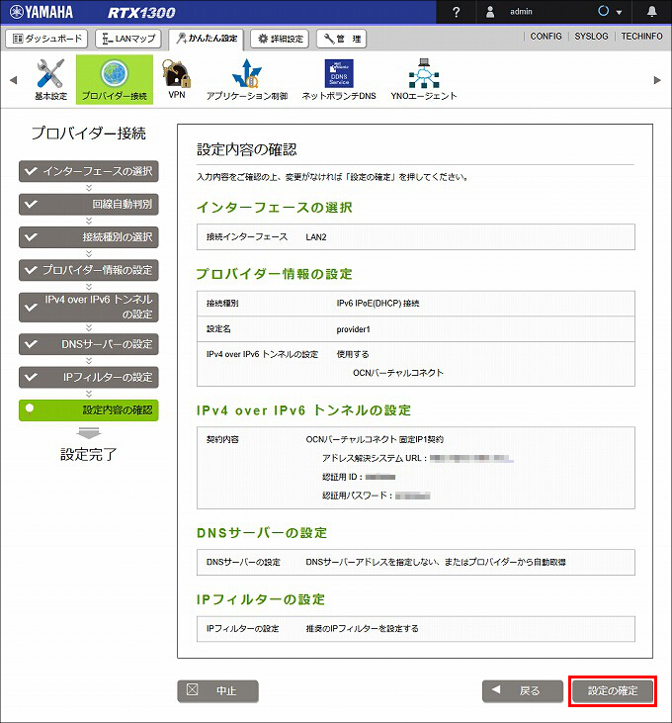Open 基本設定 wrench icon

[50, 79]
